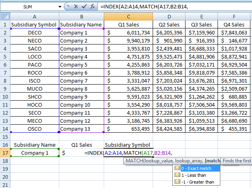Select Q4 value $2,509,067
This screenshot has width=252, height=188.
tap(234, 89)
